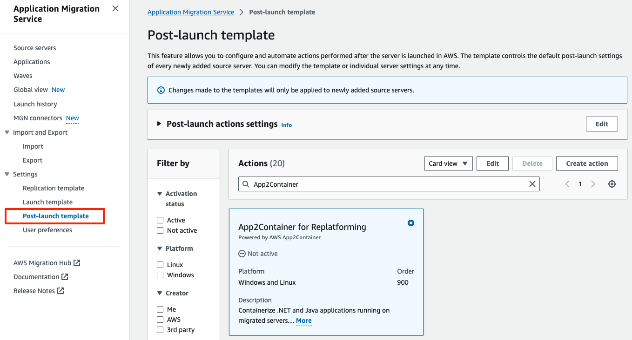Screen dimensions: 632x340
Task: Open AWS Migration Hub external link icon
Action: click(77, 263)
